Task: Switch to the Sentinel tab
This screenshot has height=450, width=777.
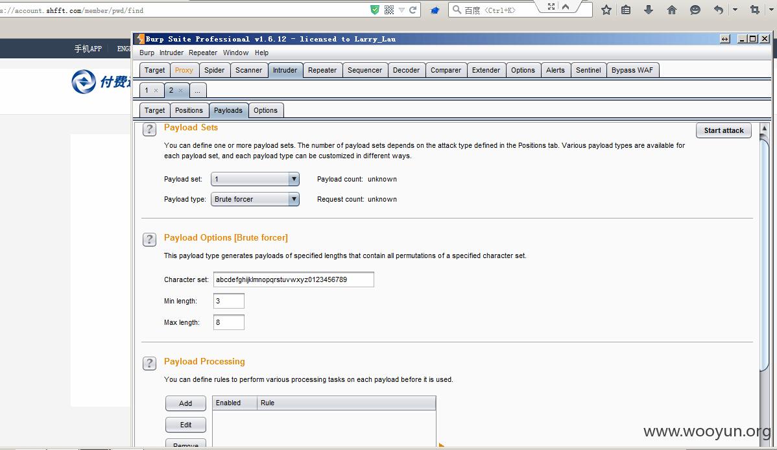Action: [x=588, y=71]
